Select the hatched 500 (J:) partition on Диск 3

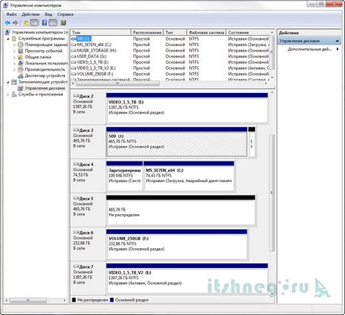pyautogui.click(x=176, y=142)
